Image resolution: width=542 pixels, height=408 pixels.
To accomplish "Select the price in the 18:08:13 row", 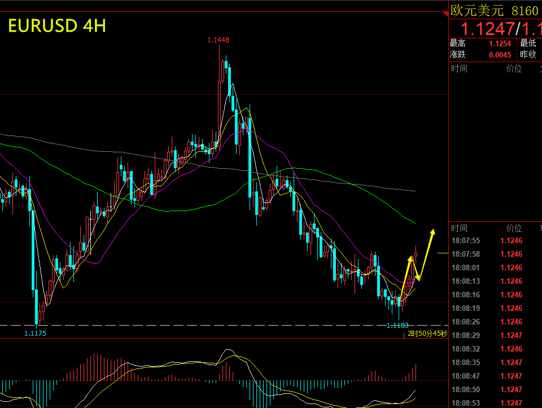I will pyautogui.click(x=512, y=281).
